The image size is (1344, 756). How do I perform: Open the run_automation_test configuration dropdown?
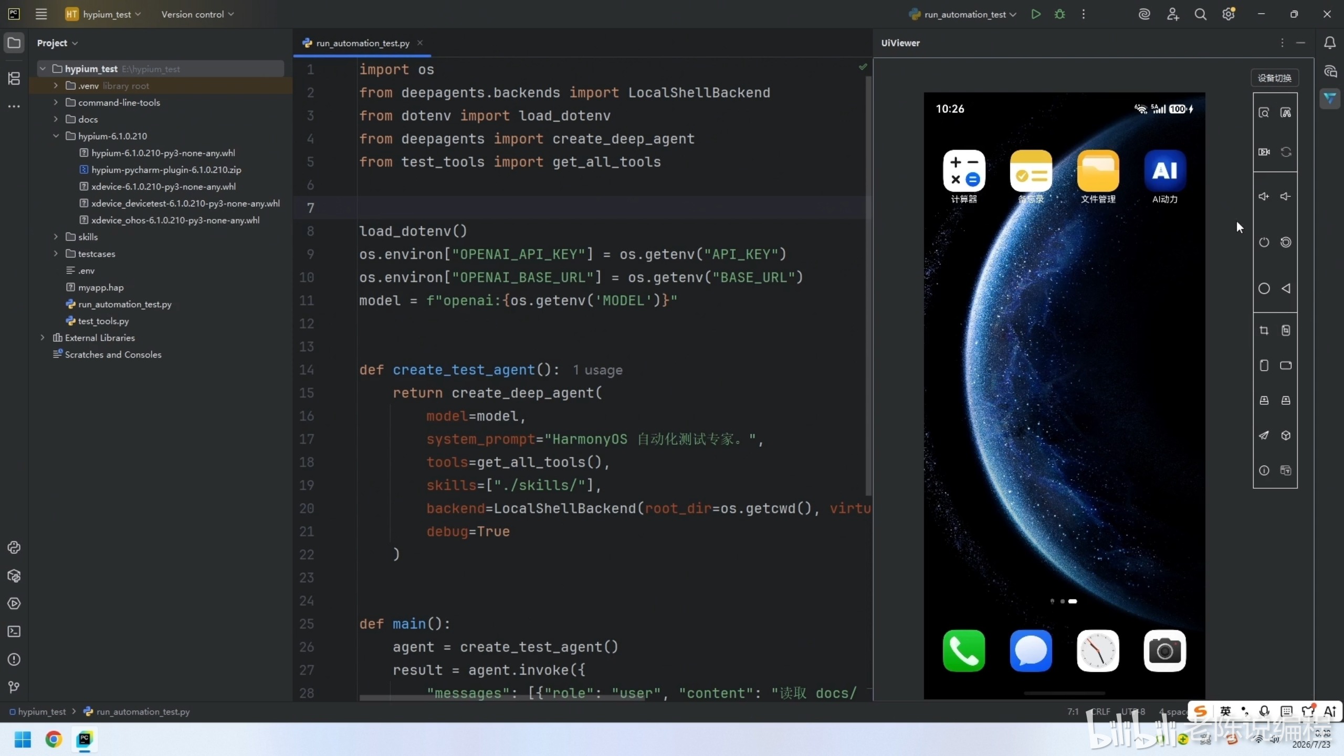[963, 14]
